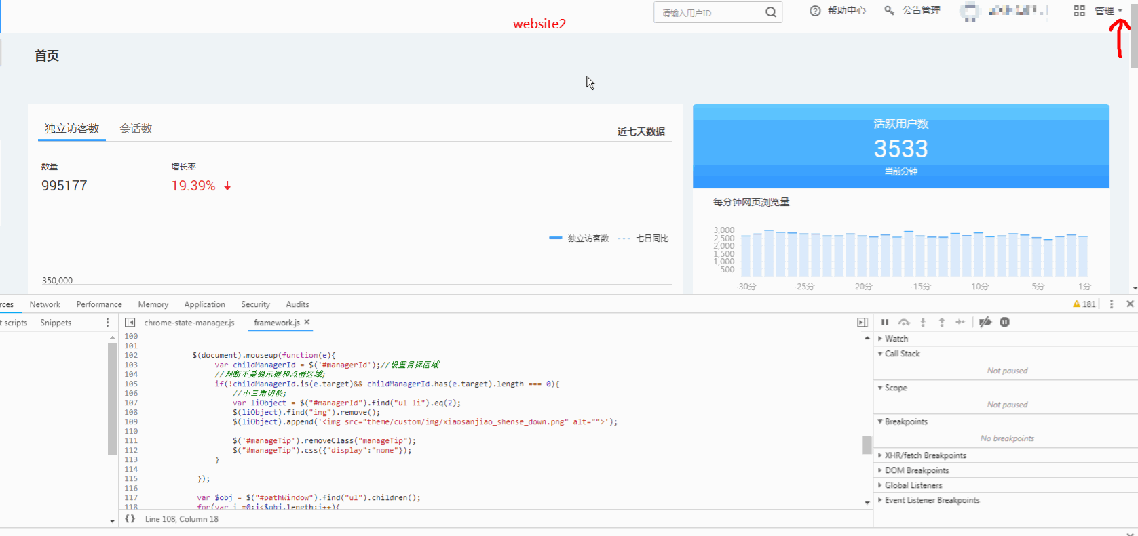
Task: Collapse the Breakpoints section
Action: tap(903, 421)
